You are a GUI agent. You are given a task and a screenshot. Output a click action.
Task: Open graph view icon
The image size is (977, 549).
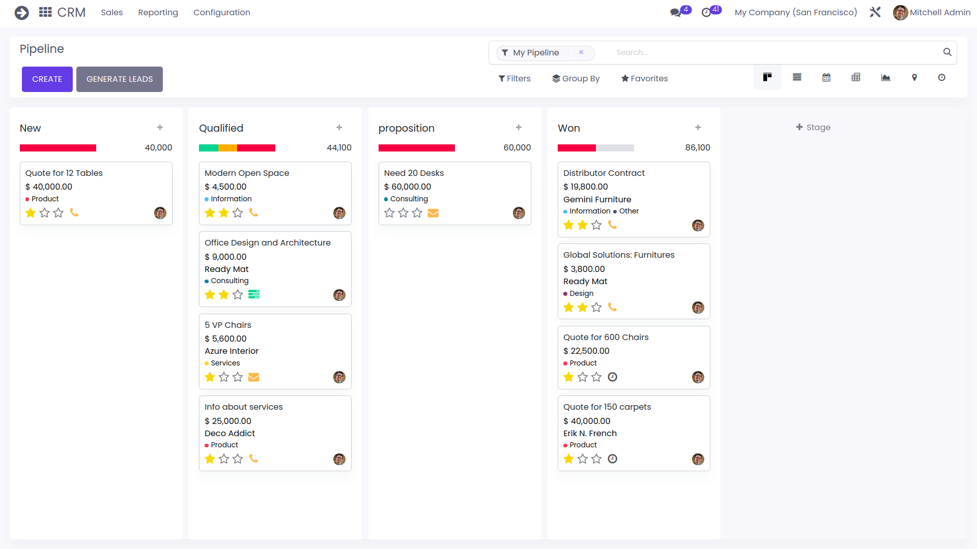point(886,77)
